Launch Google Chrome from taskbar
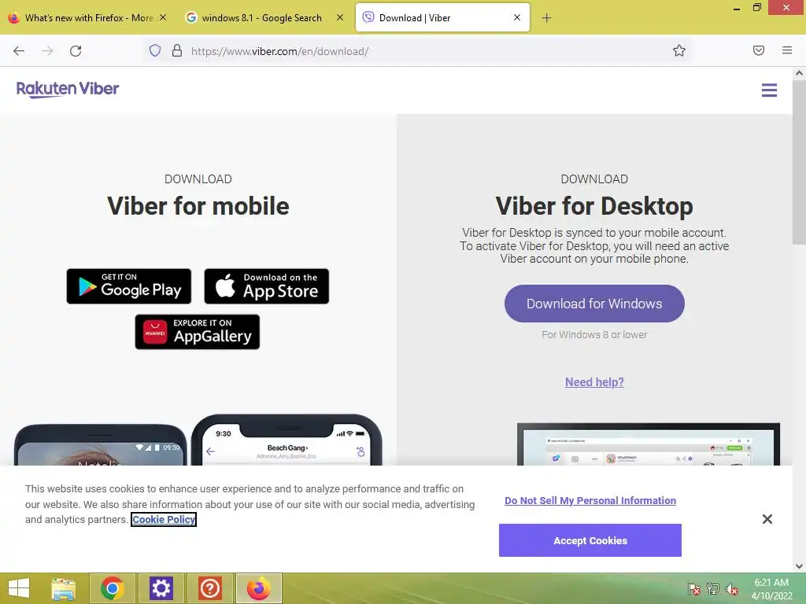Screen dimensions: 806x604 click(x=112, y=588)
